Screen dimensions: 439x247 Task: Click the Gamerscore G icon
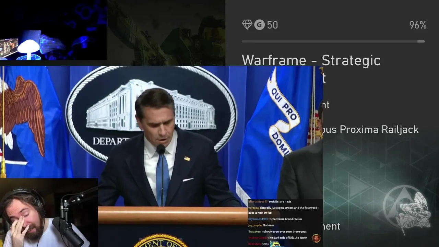tap(259, 25)
